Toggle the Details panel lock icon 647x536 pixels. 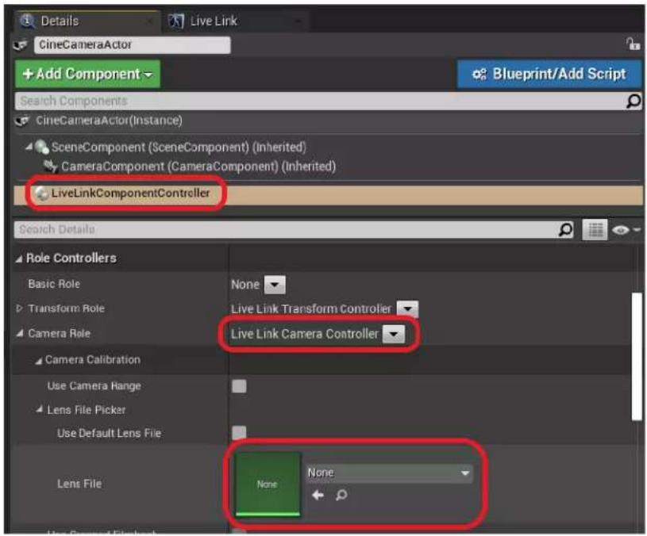[633, 44]
